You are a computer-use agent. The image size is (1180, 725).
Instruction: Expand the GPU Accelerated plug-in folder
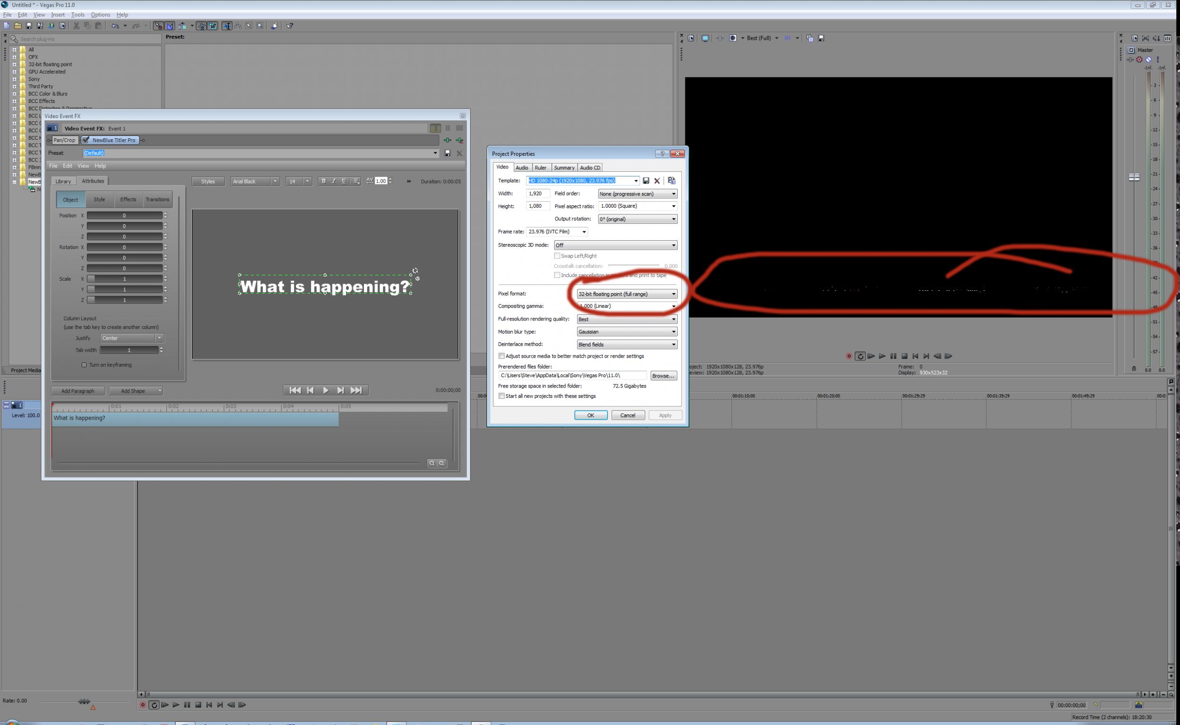tap(14, 72)
